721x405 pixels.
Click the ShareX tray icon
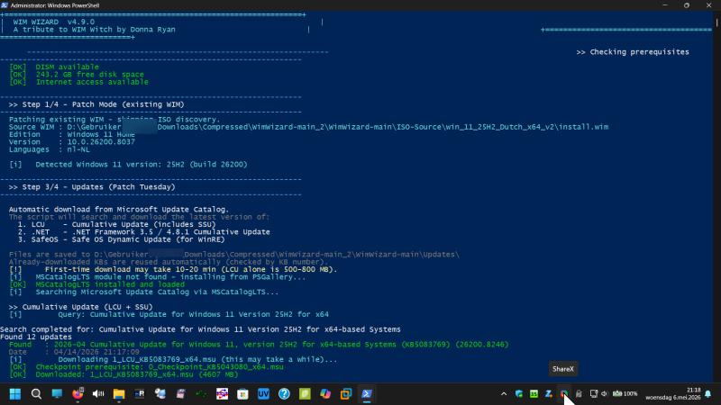[x=564, y=393]
